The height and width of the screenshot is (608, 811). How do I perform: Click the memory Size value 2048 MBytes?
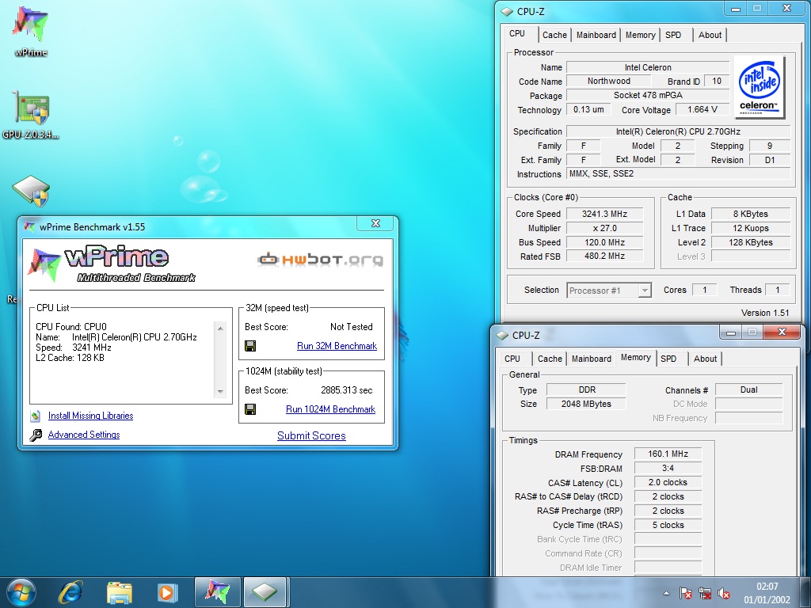(x=586, y=404)
